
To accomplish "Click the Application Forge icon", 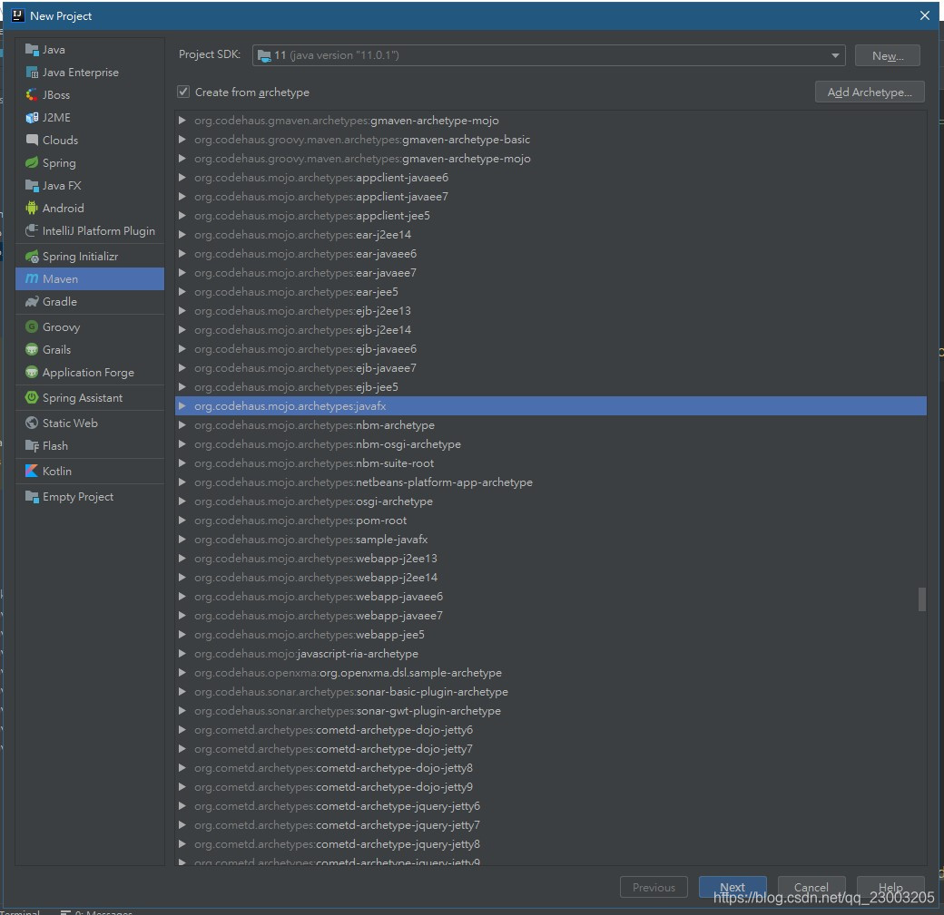I will 32,373.
